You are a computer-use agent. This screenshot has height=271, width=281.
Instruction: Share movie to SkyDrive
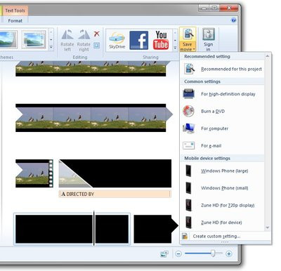click(117, 40)
